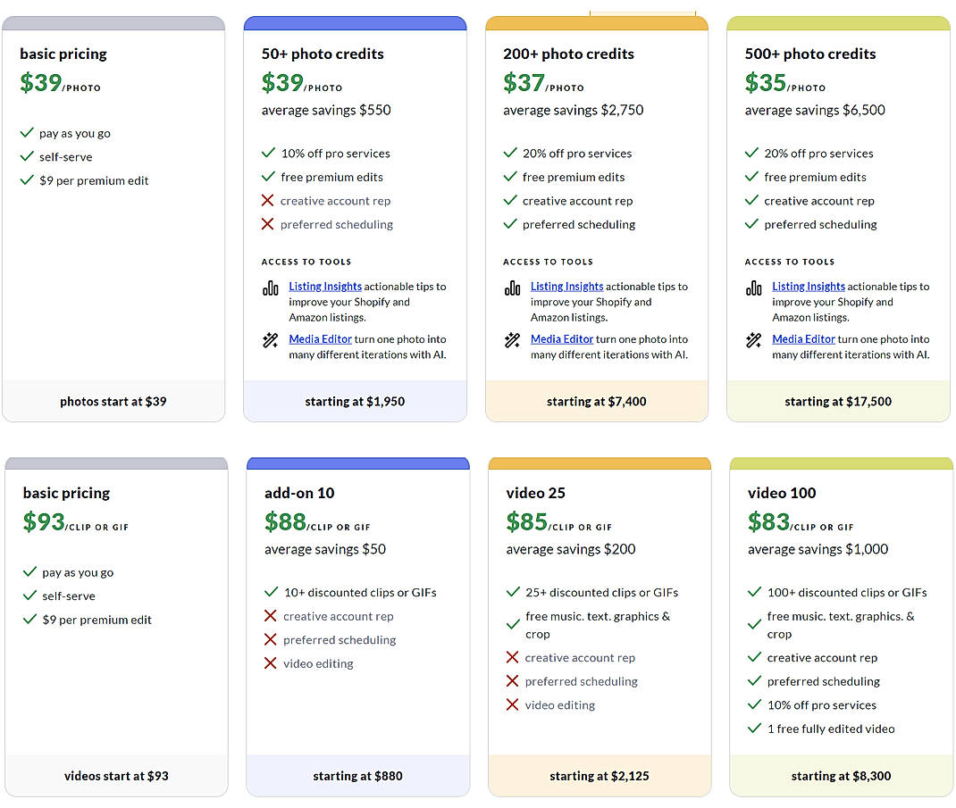The width and height of the screenshot is (956, 808).
Task: Toggle free premium edits check in 200+ plan
Action: [510, 177]
